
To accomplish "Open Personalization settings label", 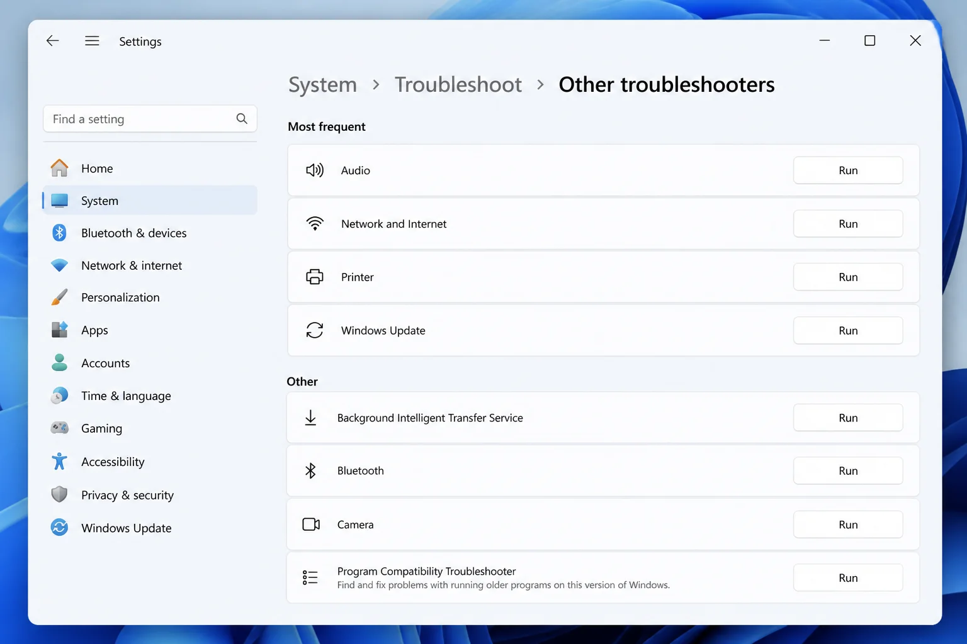I will click(120, 297).
